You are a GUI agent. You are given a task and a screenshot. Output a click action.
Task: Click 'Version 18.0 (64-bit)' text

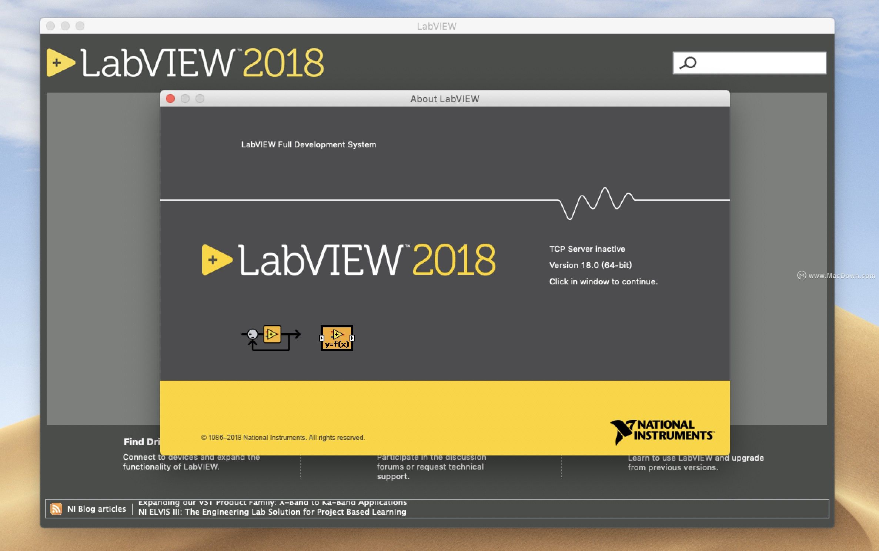(591, 265)
